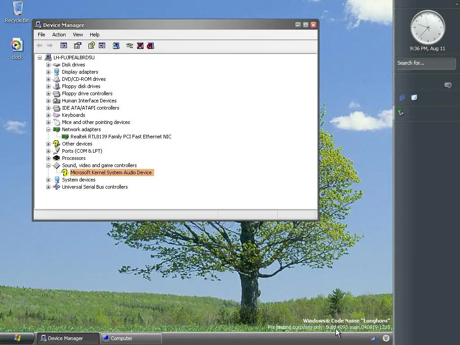The image size is (460, 345).
Task: Select Realtek RTL8139 Family PCI Fast Ethernet NIC
Action: point(121,137)
